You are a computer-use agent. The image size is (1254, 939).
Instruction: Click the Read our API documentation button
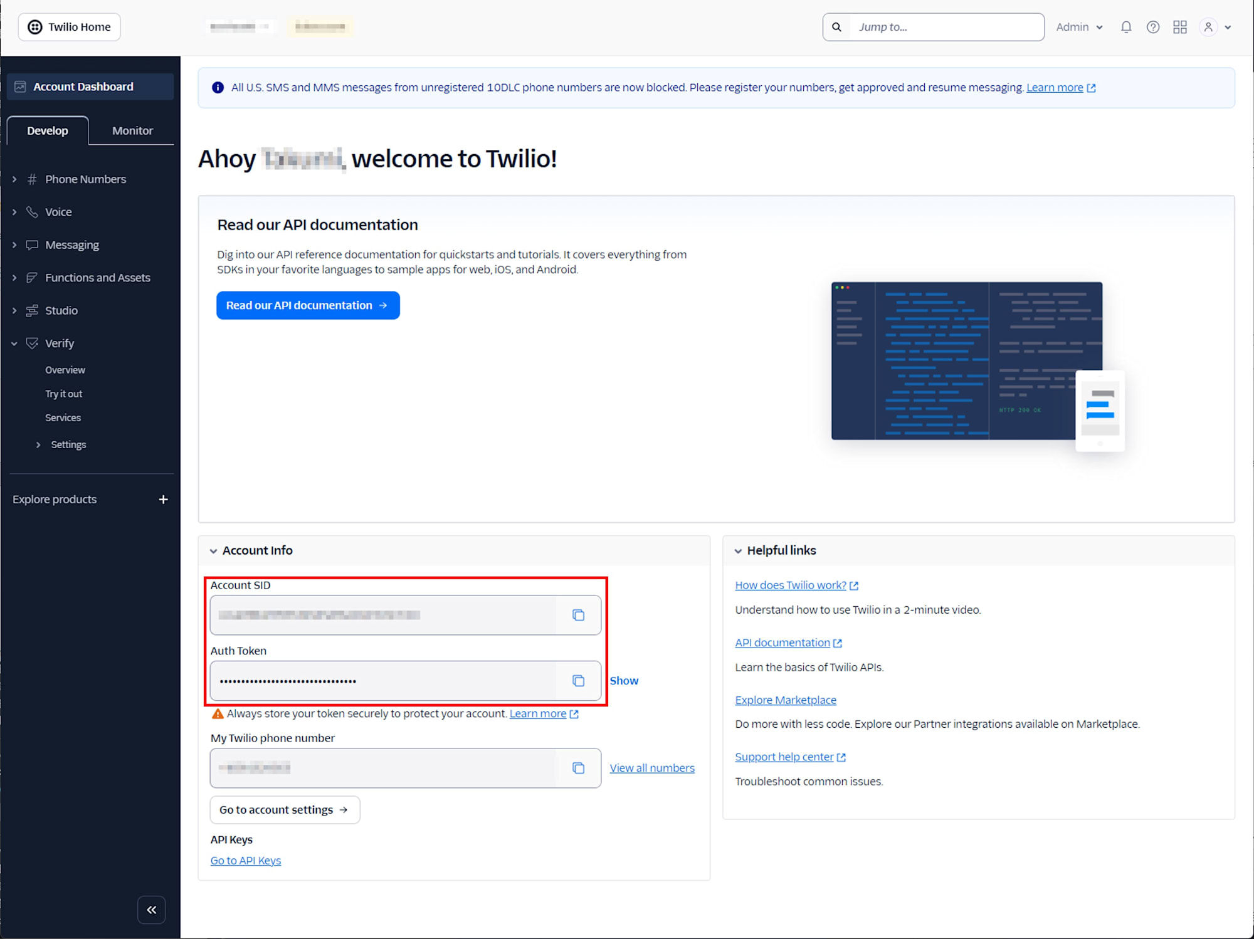pyautogui.click(x=307, y=305)
